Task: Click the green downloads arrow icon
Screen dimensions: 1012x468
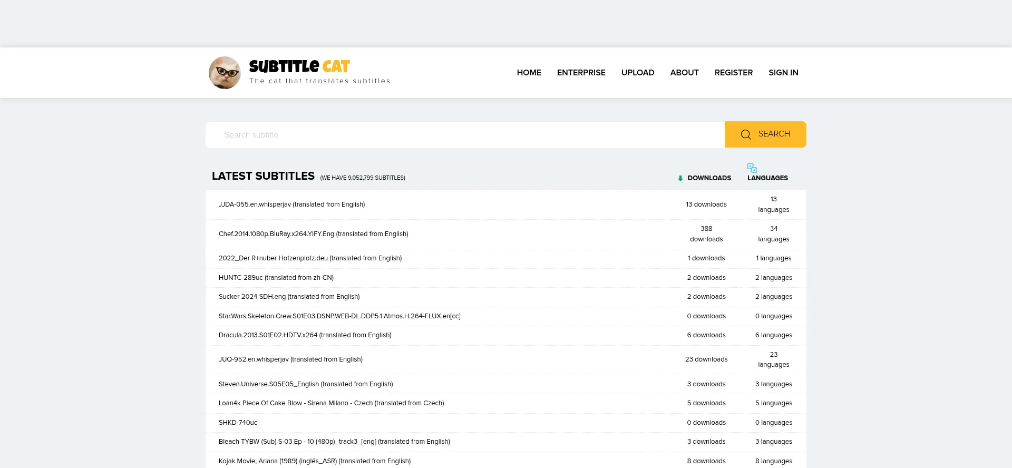Action: coord(680,178)
